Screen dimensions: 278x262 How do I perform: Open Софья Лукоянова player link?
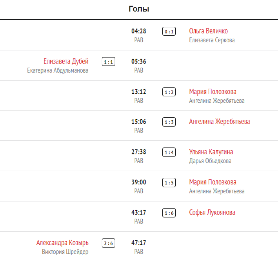212,213
